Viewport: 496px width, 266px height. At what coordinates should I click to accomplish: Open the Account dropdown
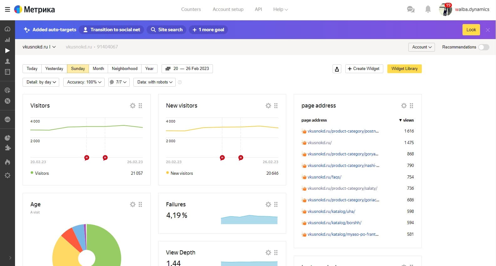point(421,47)
